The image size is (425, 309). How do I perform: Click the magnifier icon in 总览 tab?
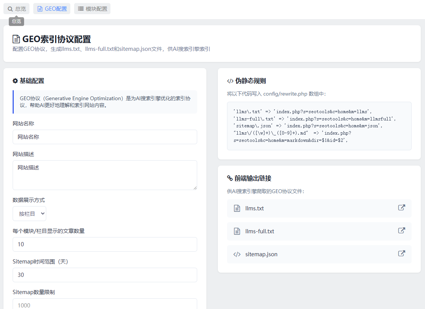click(10, 9)
